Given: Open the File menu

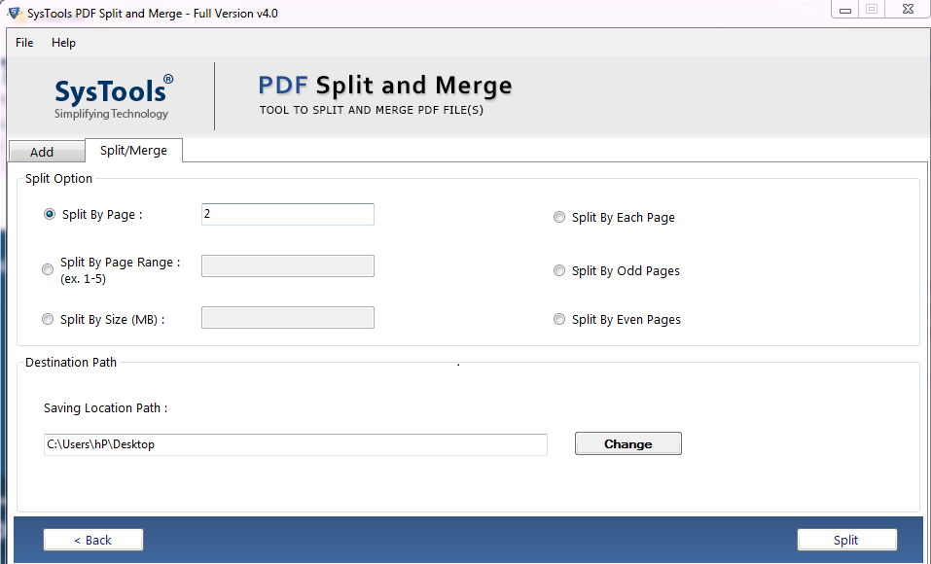Looking at the screenshot, I should (23, 43).
